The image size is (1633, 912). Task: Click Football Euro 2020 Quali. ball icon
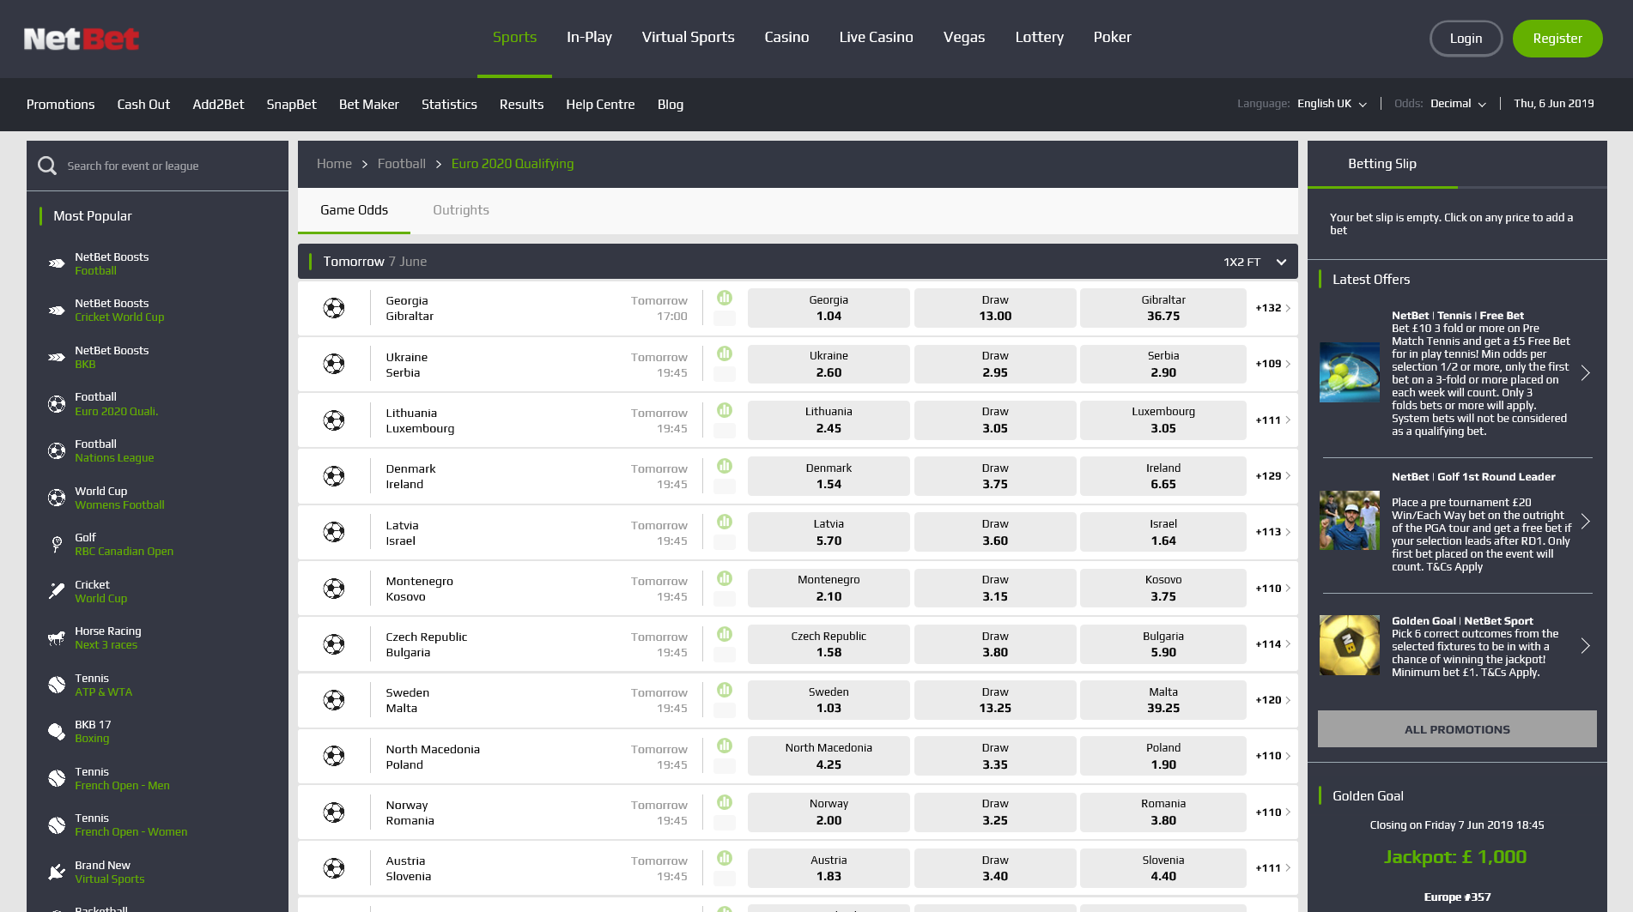57,404
